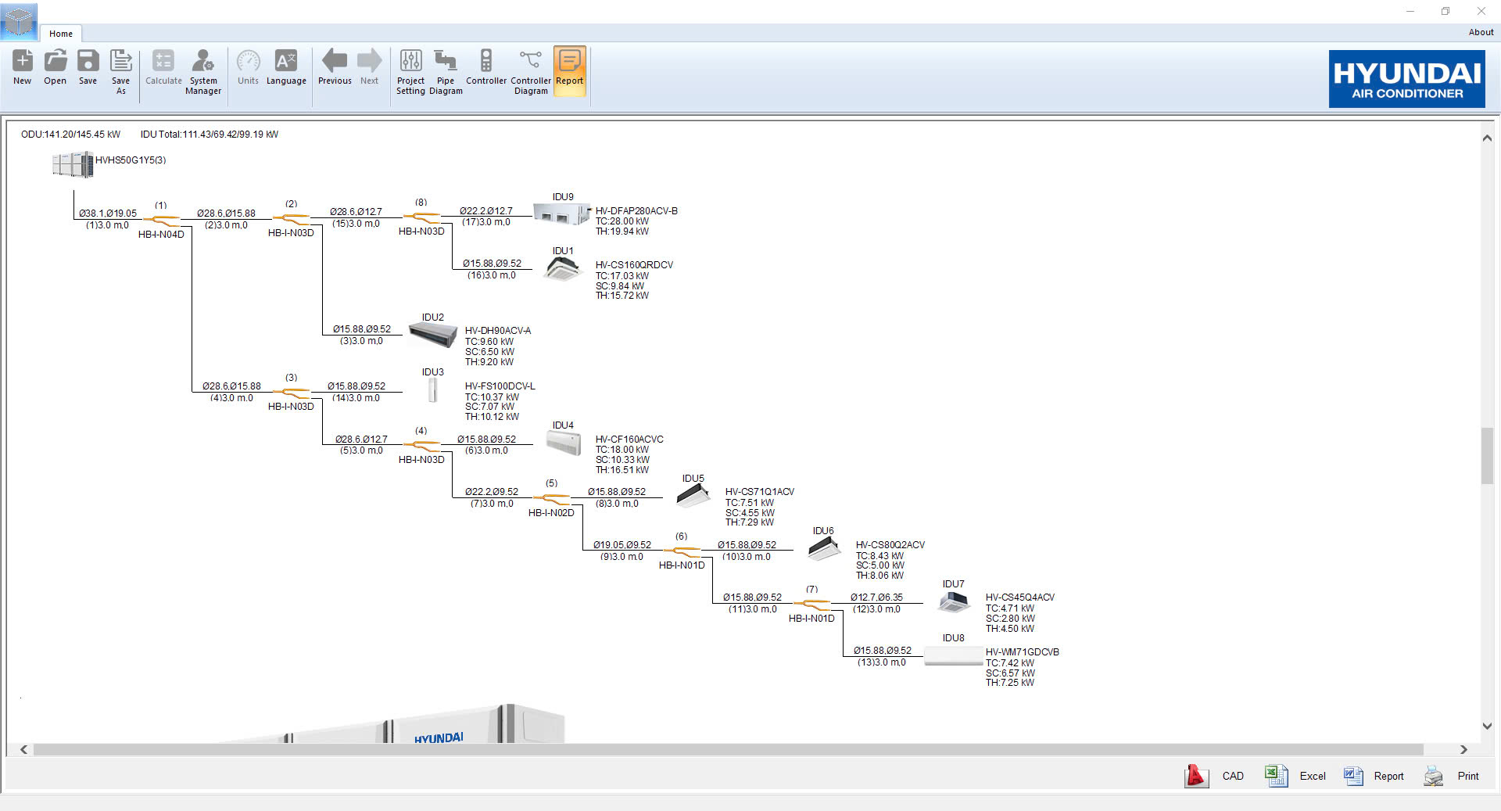The width and height of the screenshot is (1501, 811).
Task: Click the HV-CF160ACVC model label
Action: pyautogui.click(x=629, y=440)
